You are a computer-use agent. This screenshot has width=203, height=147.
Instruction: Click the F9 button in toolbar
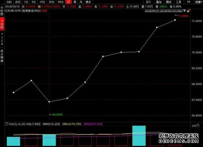coord(189,2)
